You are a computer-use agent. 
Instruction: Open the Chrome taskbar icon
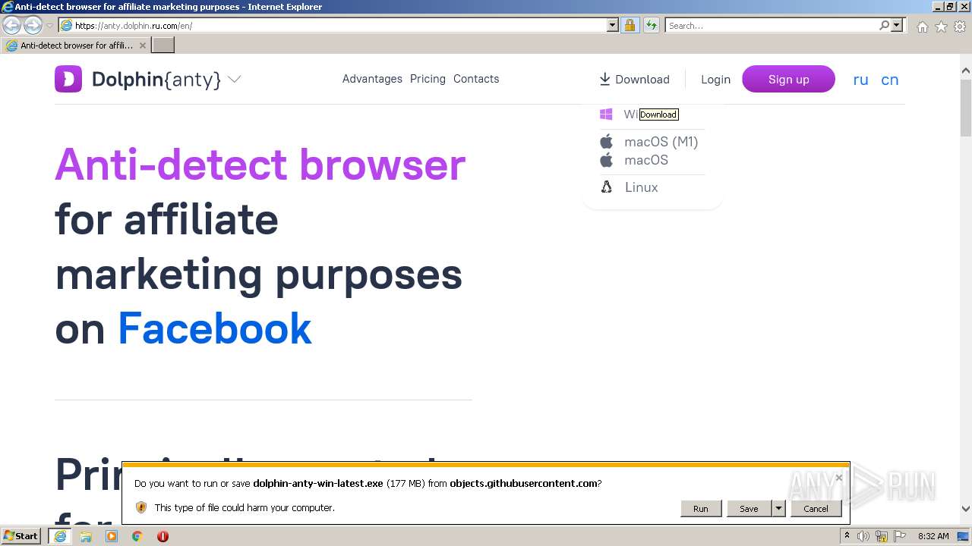(x=137, y=536)
